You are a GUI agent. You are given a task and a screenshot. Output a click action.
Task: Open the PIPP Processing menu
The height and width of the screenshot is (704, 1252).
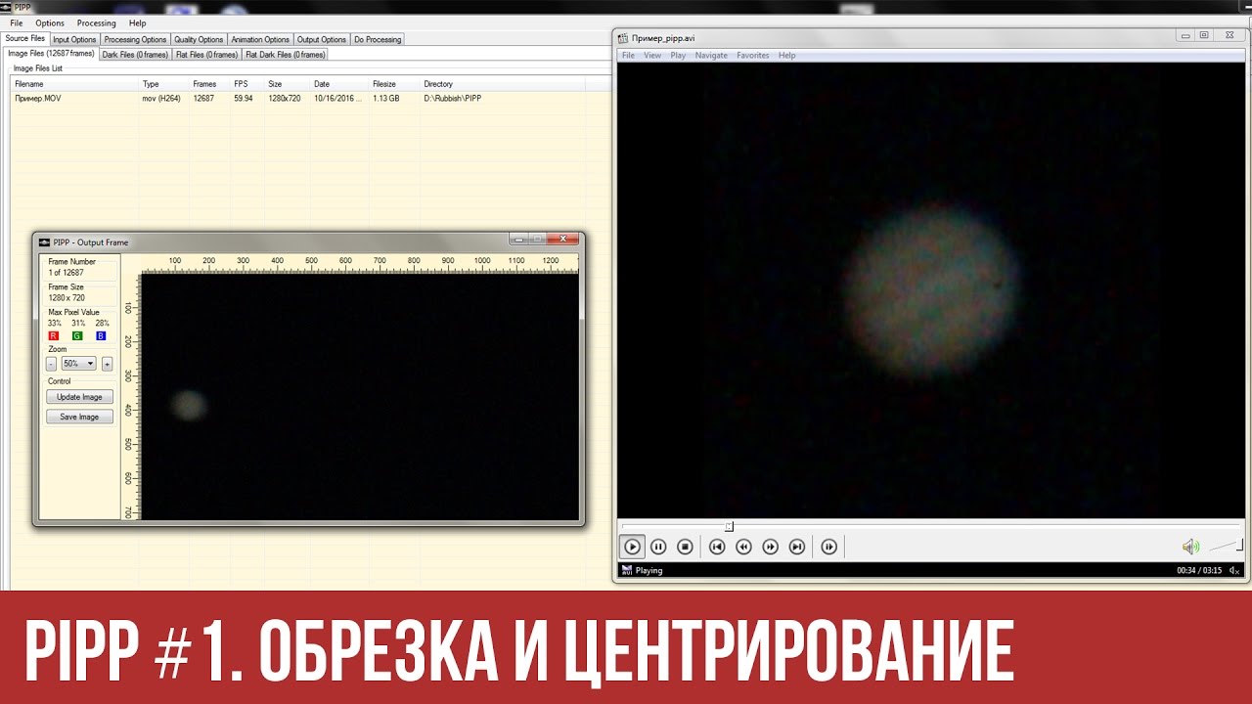[x=96, y=22]
